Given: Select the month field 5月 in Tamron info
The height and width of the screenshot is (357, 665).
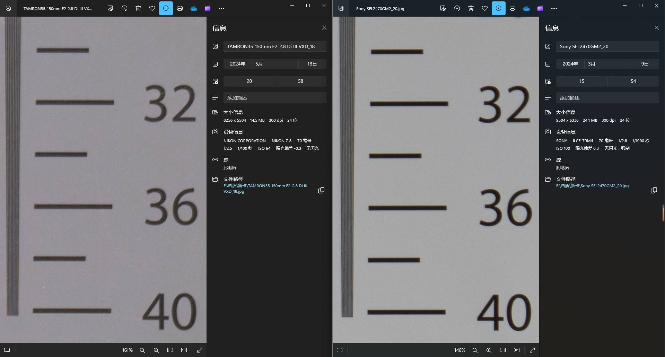Looking at the screenshot, I should (274, 64).
